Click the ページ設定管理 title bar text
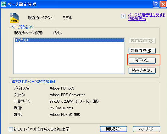 tap(22, 4)
